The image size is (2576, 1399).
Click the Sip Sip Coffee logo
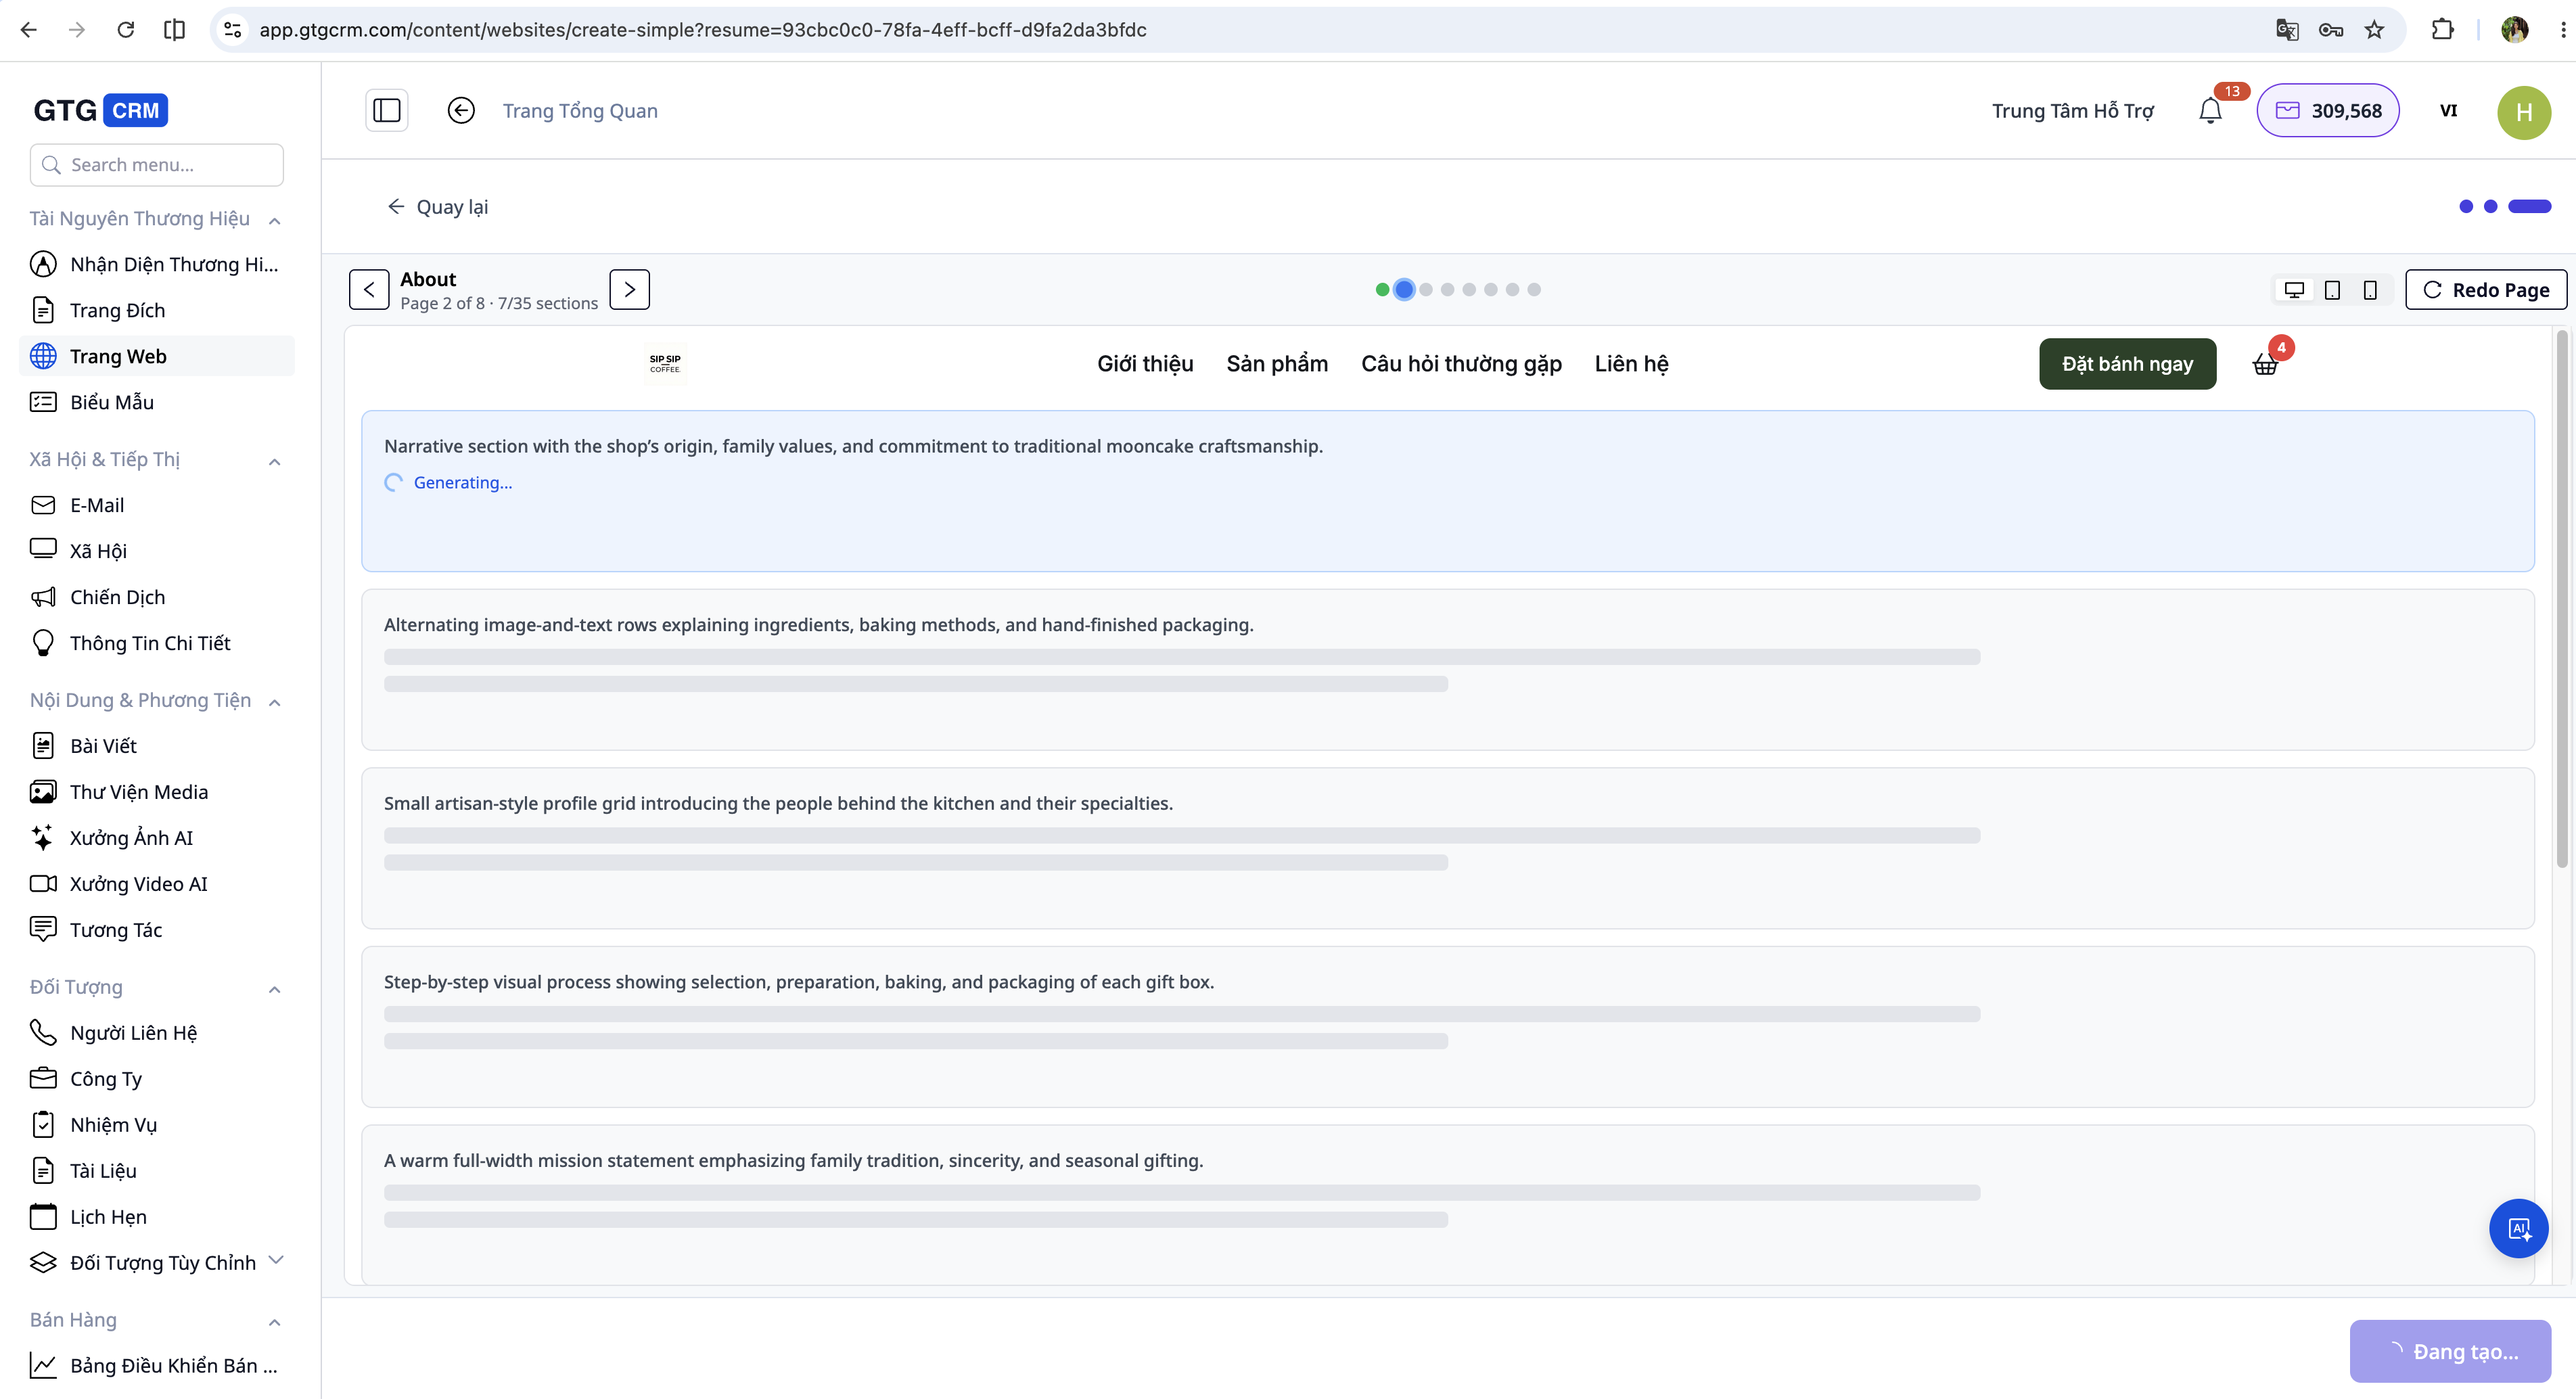665,363
